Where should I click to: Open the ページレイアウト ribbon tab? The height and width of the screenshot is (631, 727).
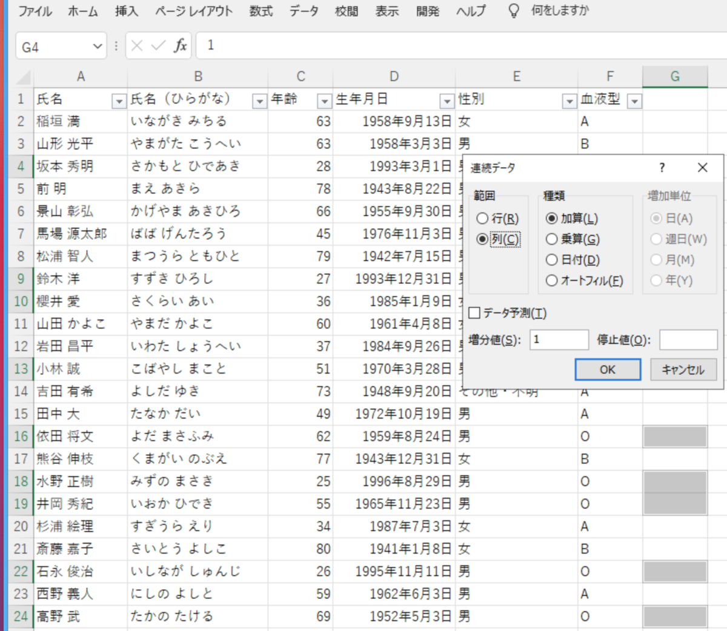coord(194,11)
